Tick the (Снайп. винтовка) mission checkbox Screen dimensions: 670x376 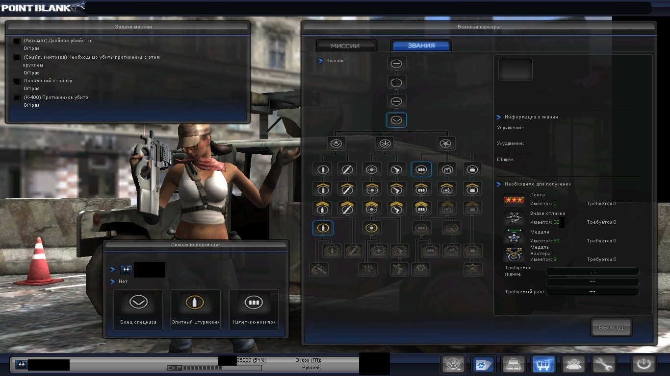[17, 58]
